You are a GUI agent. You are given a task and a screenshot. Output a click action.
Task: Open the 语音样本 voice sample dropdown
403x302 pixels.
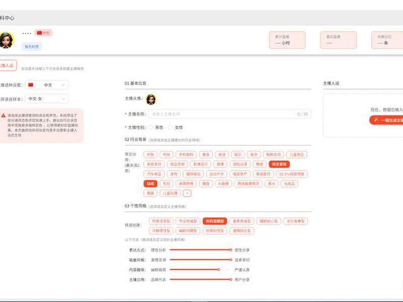(x=46, y=99)
